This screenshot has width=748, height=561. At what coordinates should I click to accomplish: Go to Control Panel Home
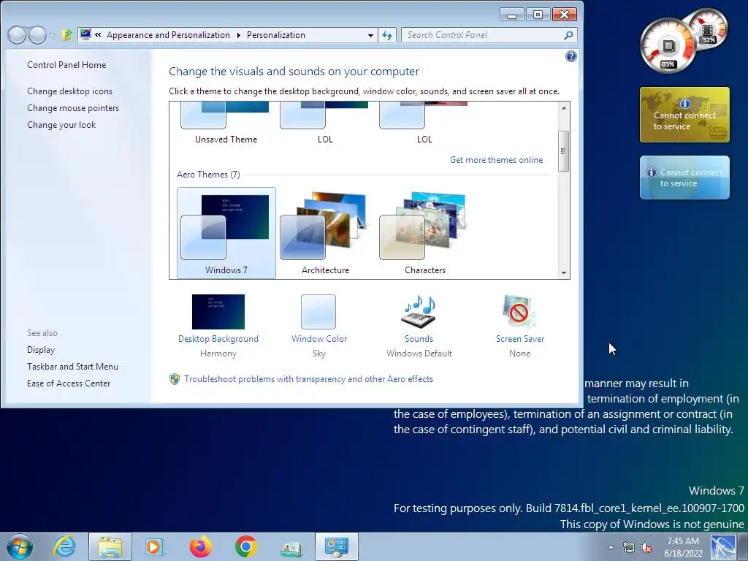click(66, 65)
